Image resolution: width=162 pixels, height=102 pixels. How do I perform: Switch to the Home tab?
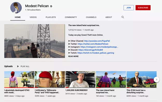(18, 17)
